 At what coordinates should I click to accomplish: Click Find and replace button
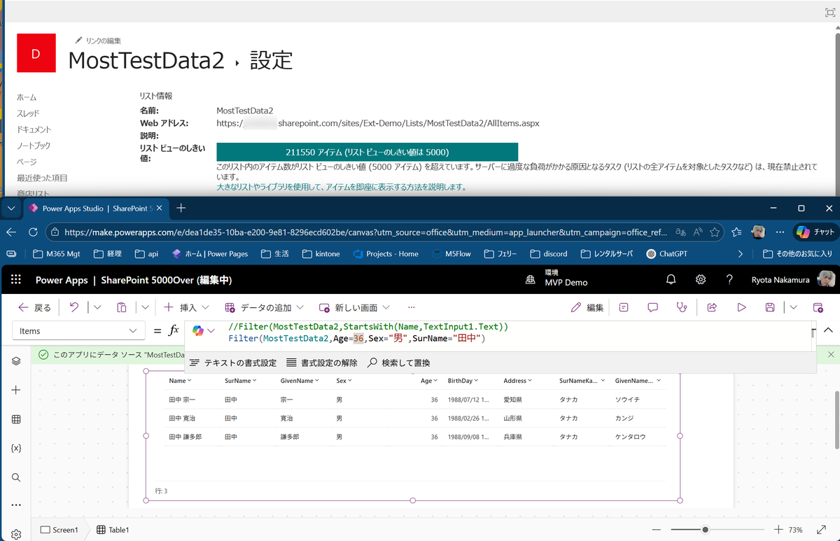coord(399,363)
